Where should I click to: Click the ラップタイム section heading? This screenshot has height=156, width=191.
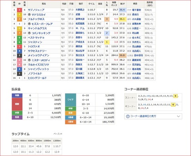click(x=21, y=134)
